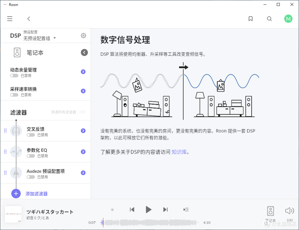299x230 pixels.
Task: Open search in Roon
Action: (x=269, y=19)
